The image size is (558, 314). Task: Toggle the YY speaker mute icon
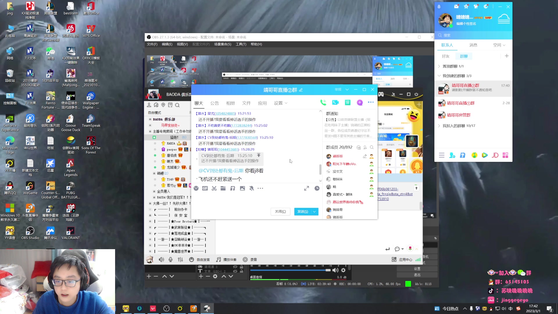coord(161,260)
